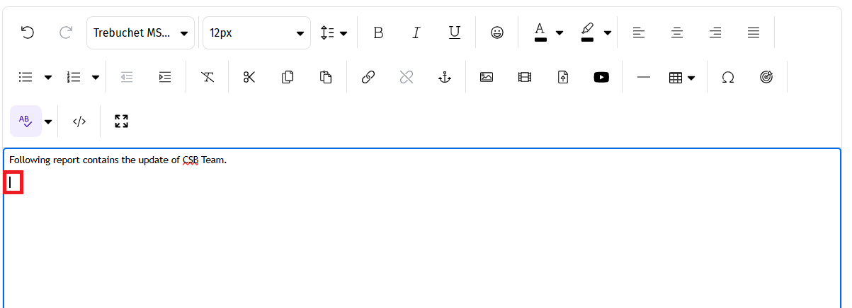
Task: Insert an emoji with the smiley icon
Action: click(497, 33)
